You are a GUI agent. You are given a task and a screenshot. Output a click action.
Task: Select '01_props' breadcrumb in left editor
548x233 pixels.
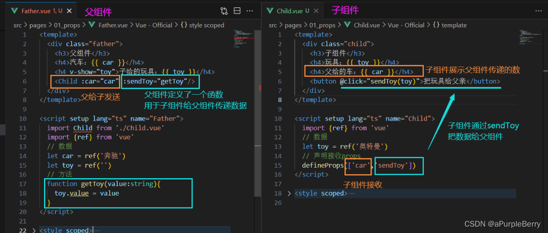[x=67, y=25]
